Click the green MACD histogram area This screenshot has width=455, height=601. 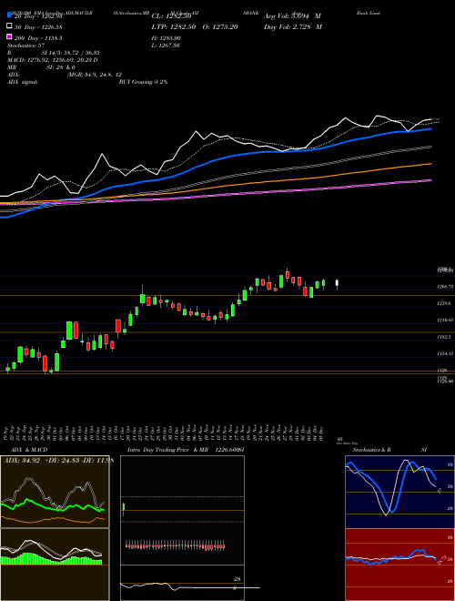click(x=52, y=559)
